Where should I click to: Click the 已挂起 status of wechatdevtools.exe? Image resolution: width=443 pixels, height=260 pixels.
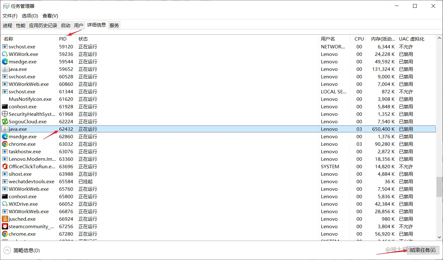pyautogui.click(x=86, y=181)
